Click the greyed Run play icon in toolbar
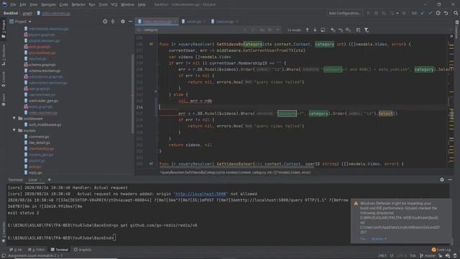Screen dimensions: 460x259 click(x=368, y=13)
